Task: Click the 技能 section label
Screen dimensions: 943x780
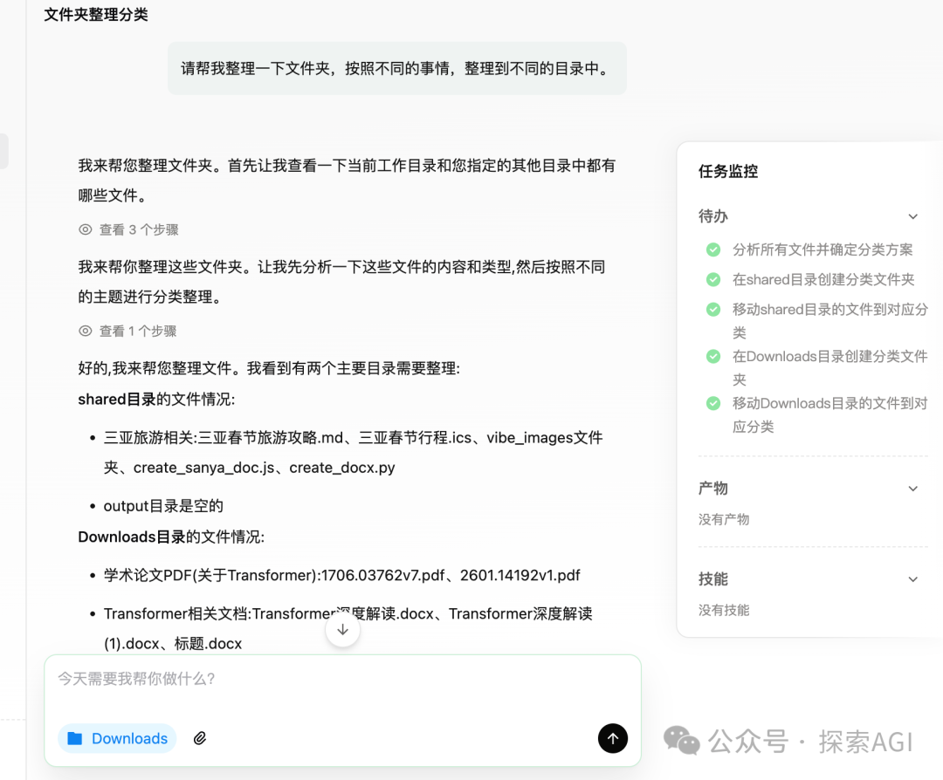Action: [713, 579]
